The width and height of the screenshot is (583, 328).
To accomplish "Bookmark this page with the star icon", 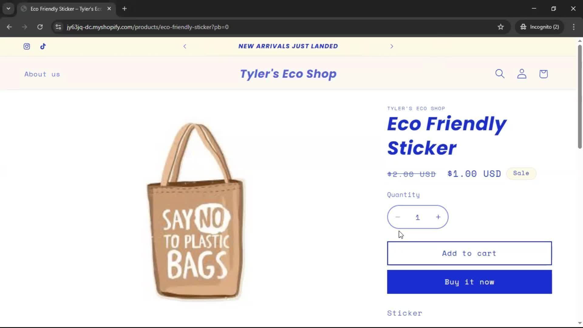I will pos(501,27).
